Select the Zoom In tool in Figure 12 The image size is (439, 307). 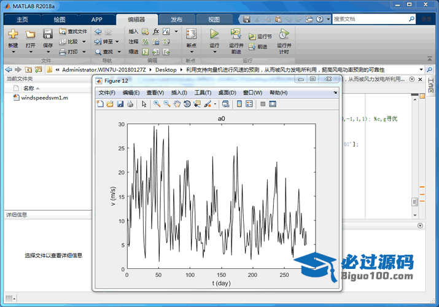point(157,104)
